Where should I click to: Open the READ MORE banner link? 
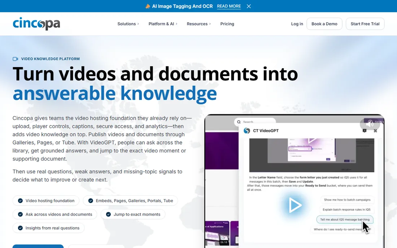click(x=229, y=6)
